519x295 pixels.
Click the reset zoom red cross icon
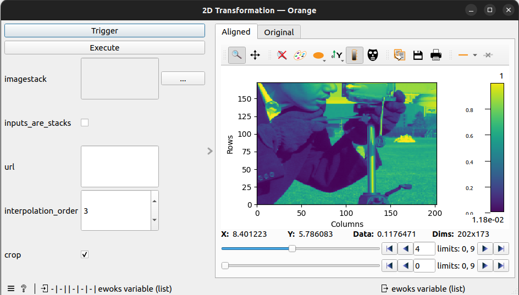[x=282, y=55]
